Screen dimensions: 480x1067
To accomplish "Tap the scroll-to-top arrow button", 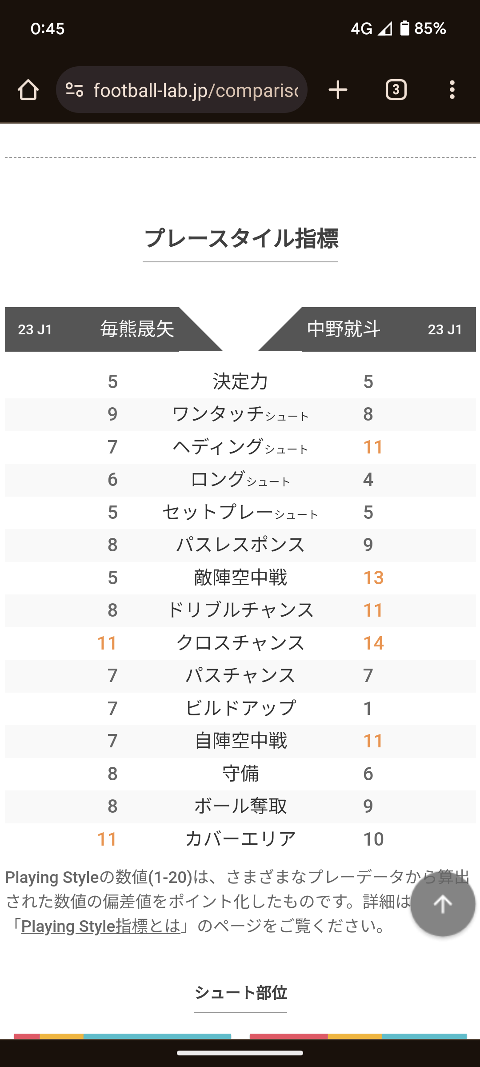I will click(x=443, y=904).
